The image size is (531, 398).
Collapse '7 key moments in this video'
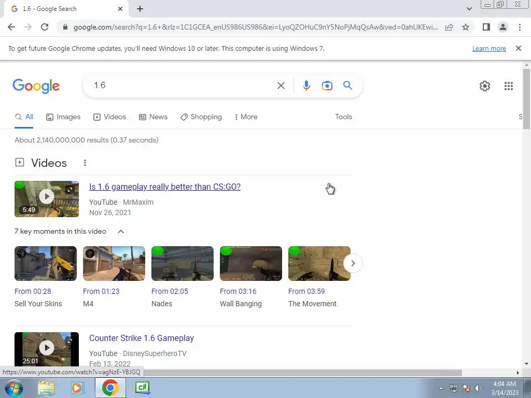[120, 232]
